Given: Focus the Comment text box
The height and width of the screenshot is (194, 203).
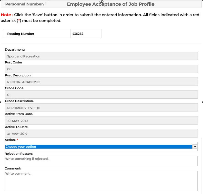Looking at the screenshot, I should 101,181.
